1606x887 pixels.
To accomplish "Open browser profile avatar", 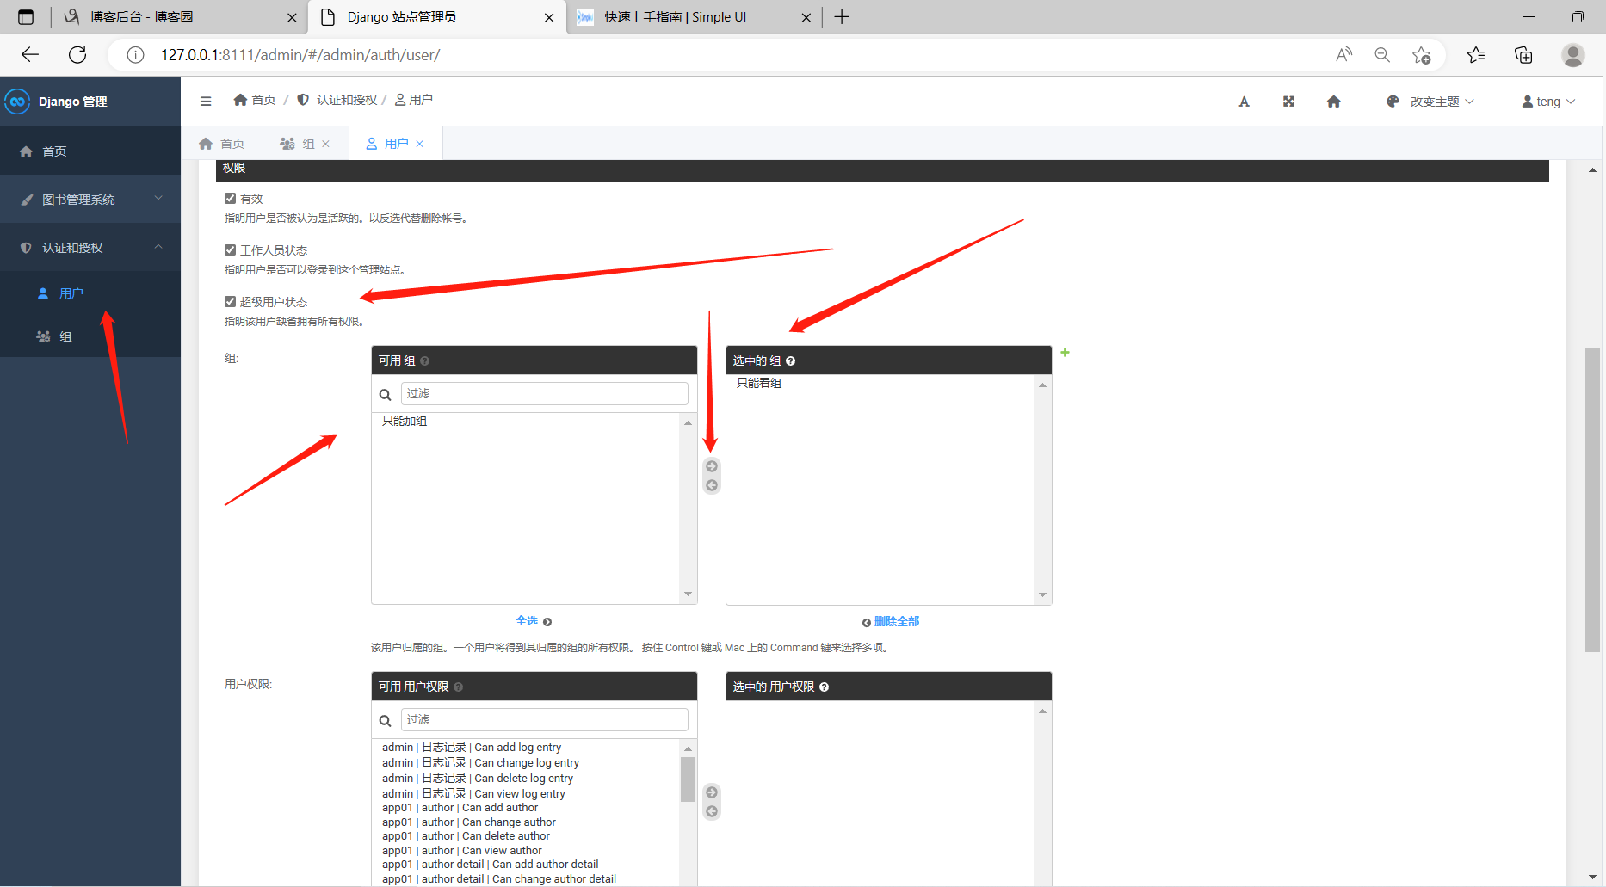I will [x=1573, y=55].
